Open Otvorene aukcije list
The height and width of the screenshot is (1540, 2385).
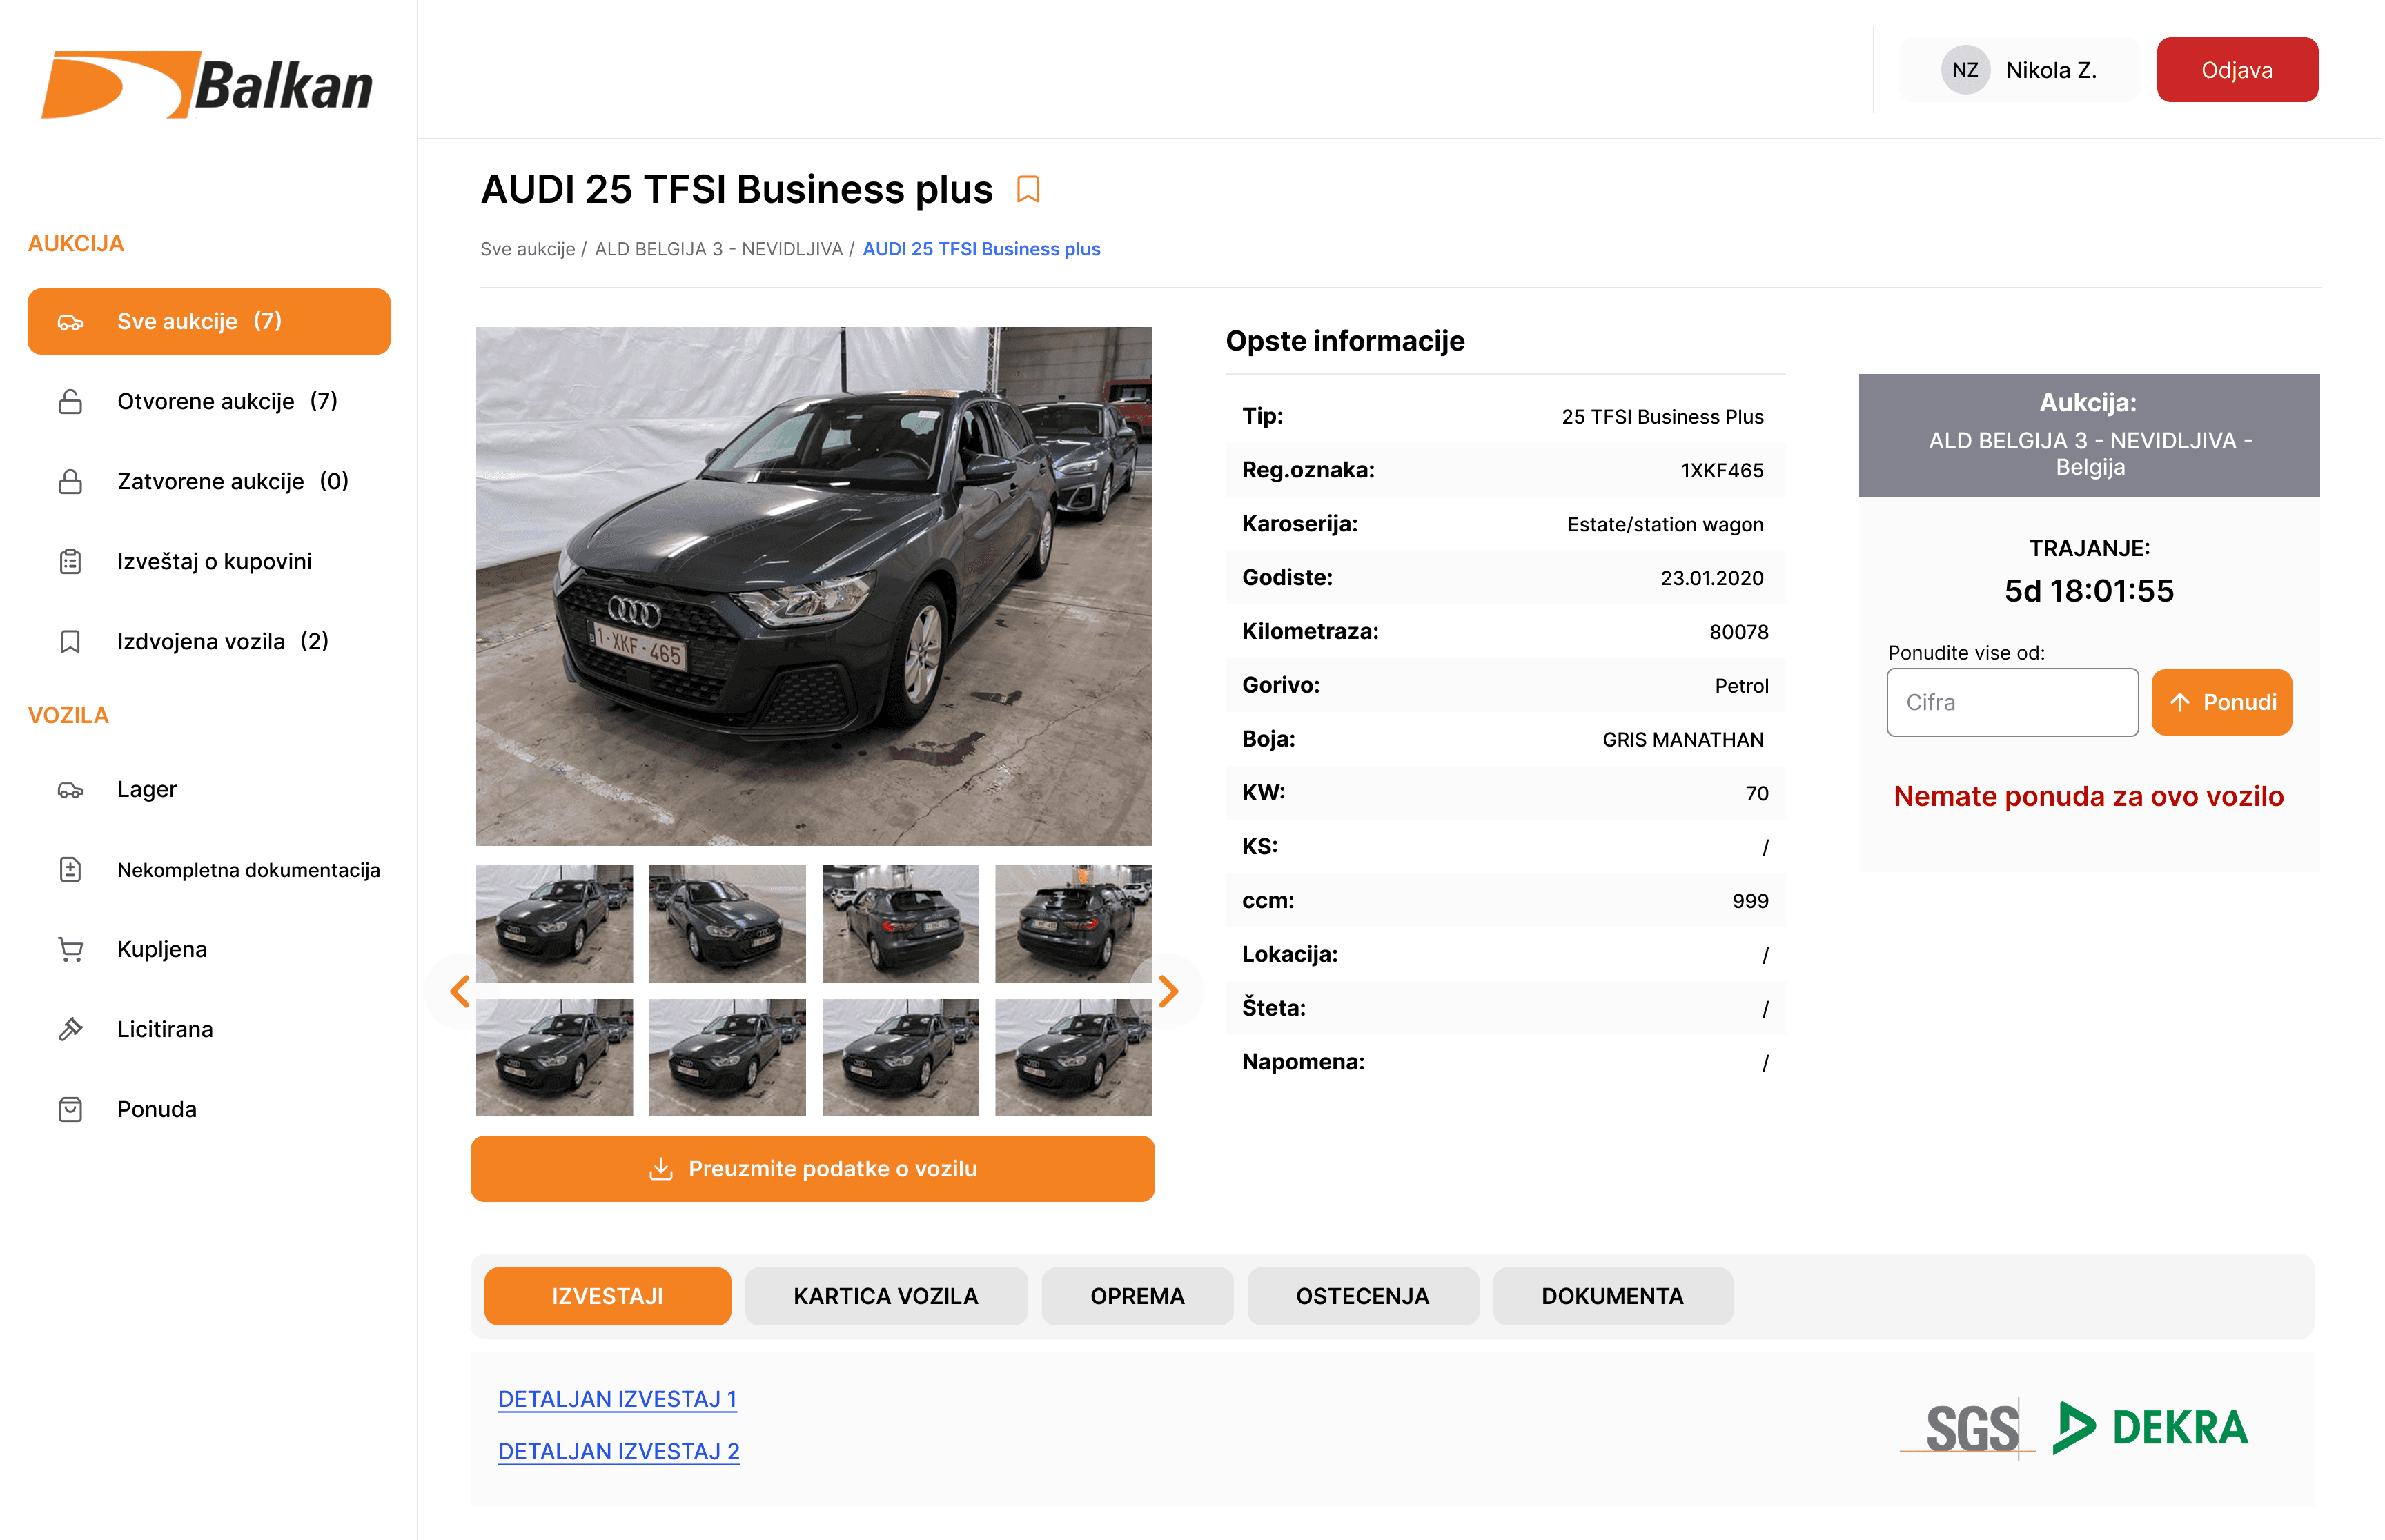tap(209, 402)
